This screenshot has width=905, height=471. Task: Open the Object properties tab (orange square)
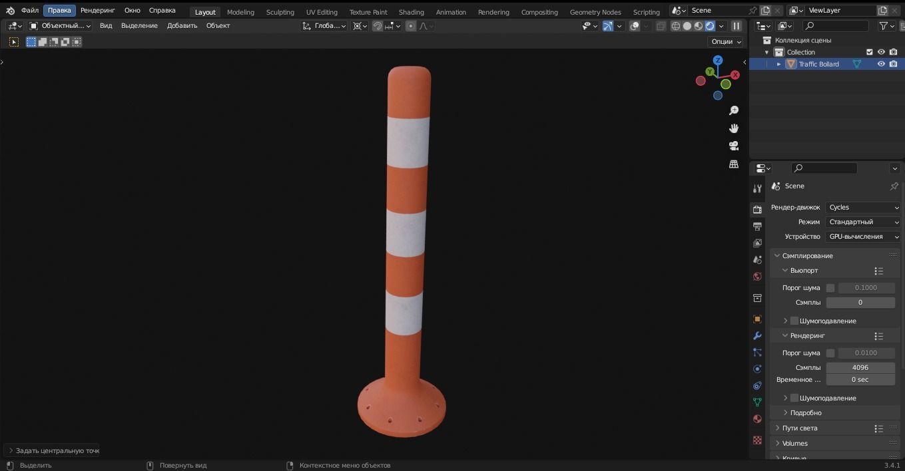click(757, 319)
